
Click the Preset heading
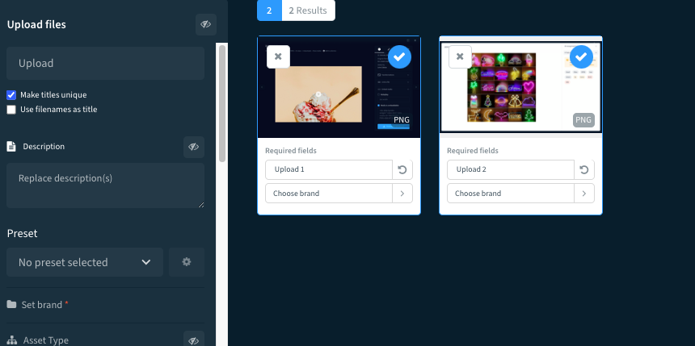[x=22, y=233]
